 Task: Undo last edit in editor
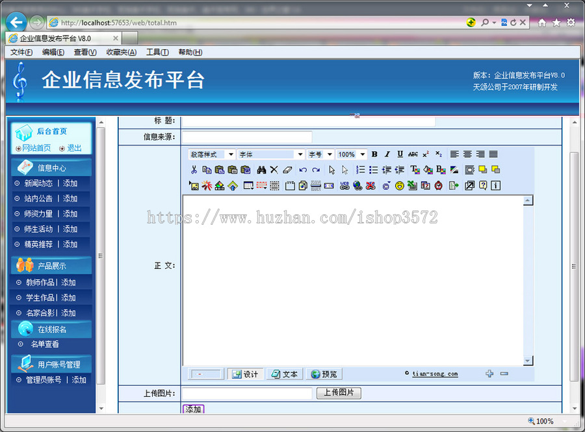point(302,170)
